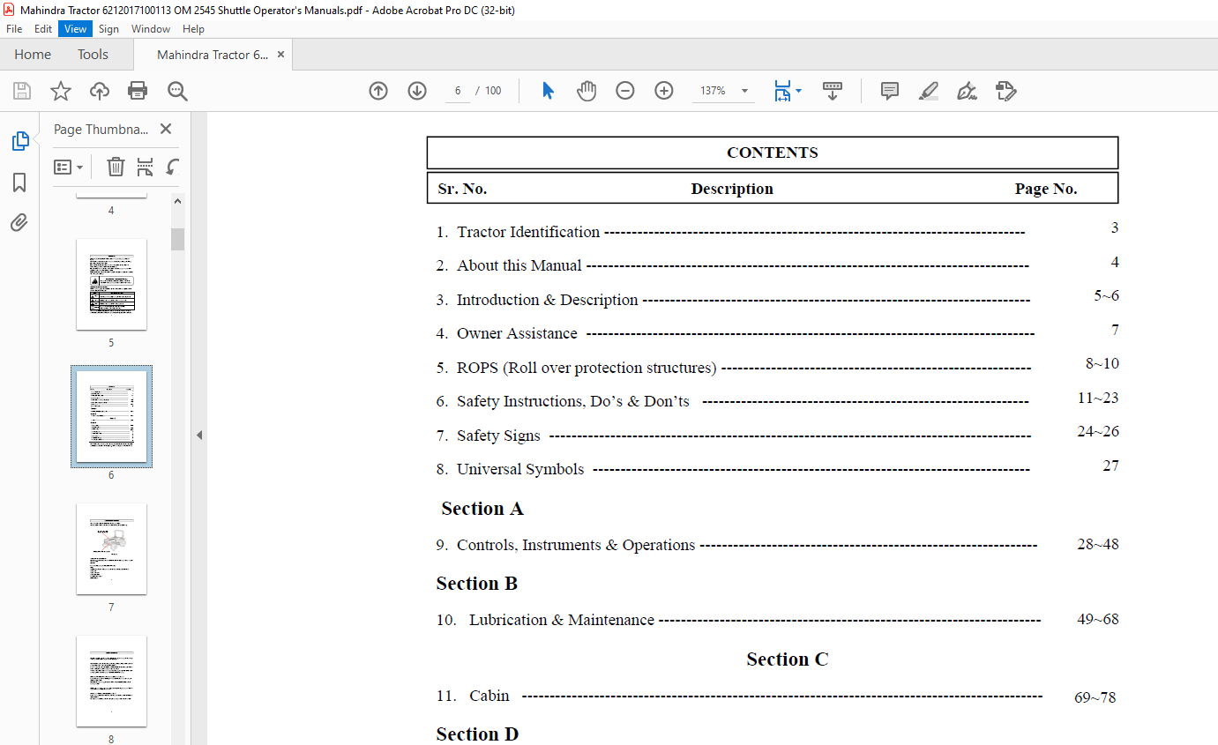Click page range '11~23'
Viewport: 1218px width, 745px height.
pos(1098,398)
